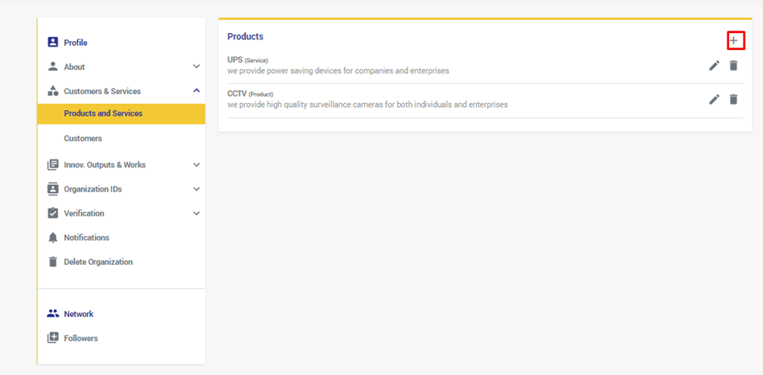
Task: Go to the Network page
Action: (79, 314)
